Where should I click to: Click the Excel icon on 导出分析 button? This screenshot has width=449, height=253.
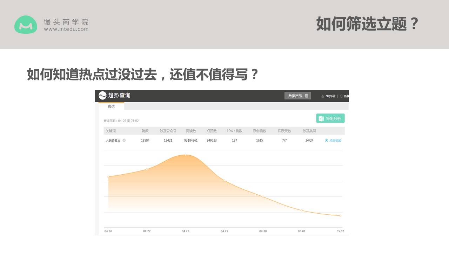[321, 118]
